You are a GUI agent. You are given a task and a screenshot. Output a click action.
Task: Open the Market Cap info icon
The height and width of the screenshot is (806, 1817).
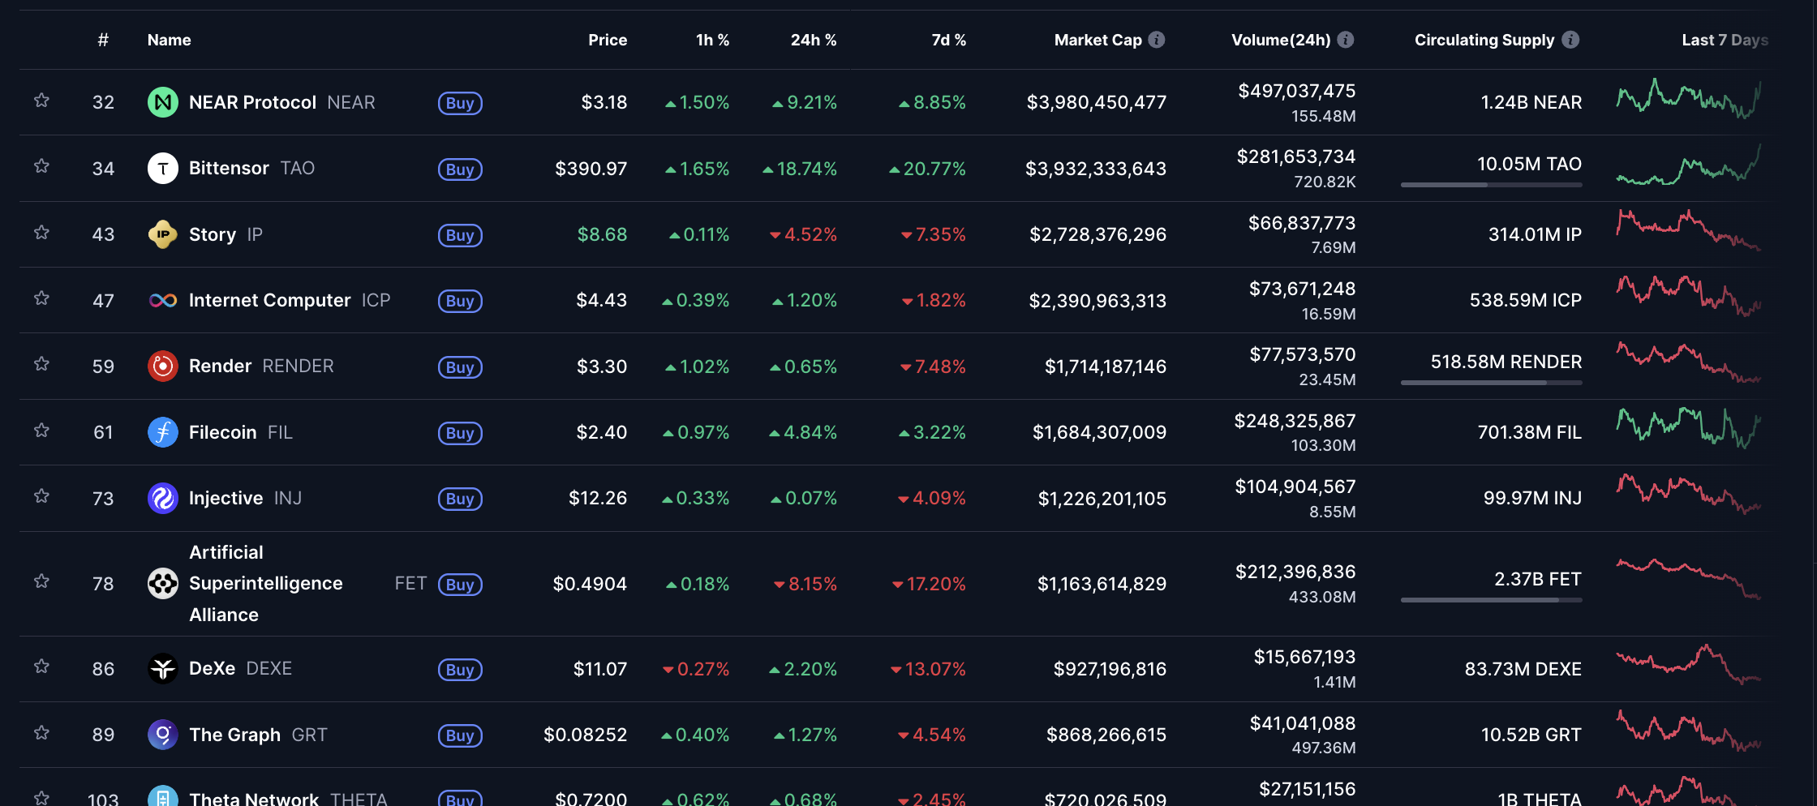click(1157, 40)
